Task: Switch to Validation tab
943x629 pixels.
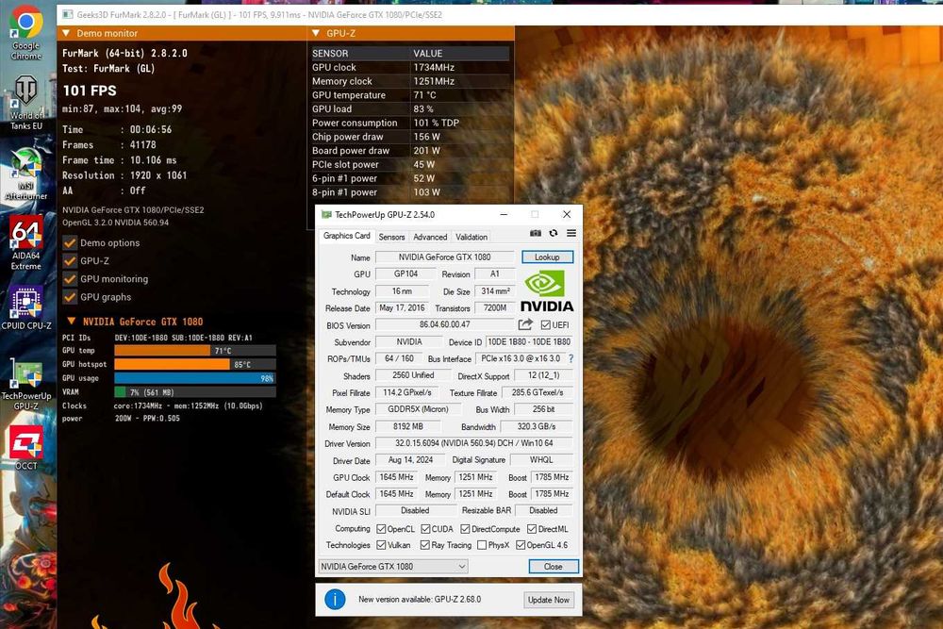Action: pos(471,237)
